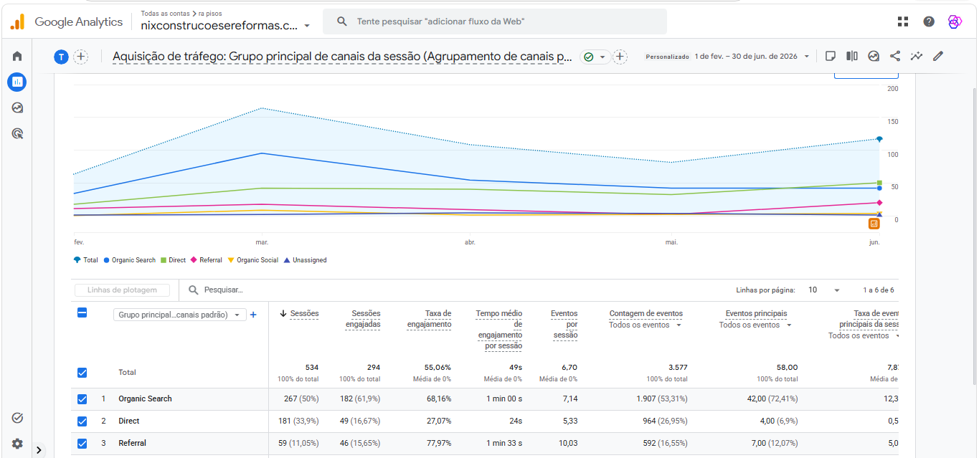Image resolution: width=979 pixels, height=458 pixels.
Task: Add filter with plus next to checkmark
Action: pos(620,57)
